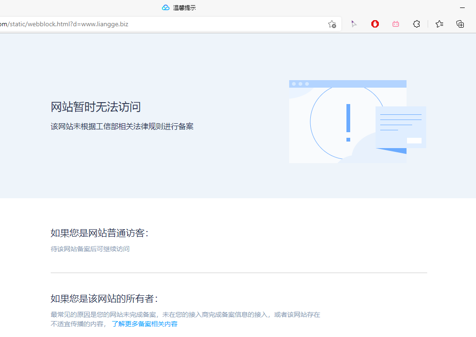Open the Favorites list icon
This screenshot has width=476, height=337.
tap(438, 23)
